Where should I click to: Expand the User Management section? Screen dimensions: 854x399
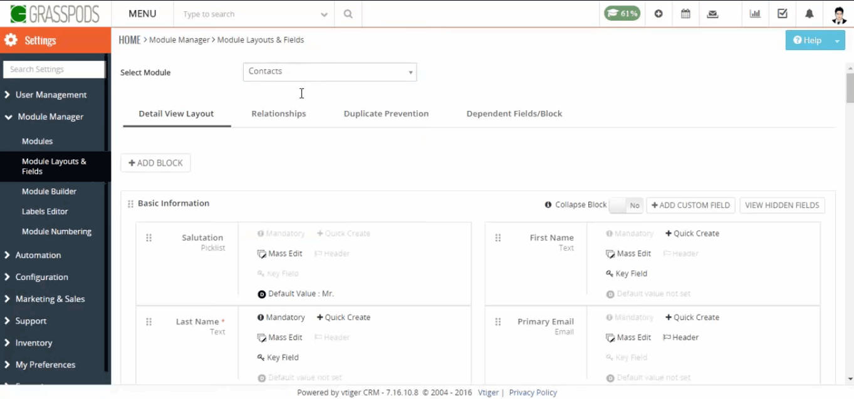pyautogui.click(x=49, y=95)
